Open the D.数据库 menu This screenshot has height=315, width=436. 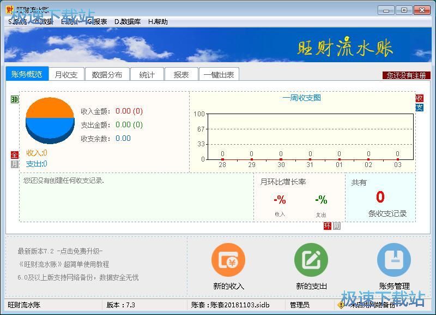128,22
